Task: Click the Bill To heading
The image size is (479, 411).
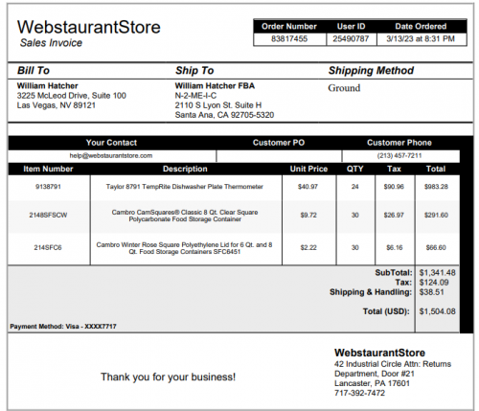Action: [x=34, y=70]
